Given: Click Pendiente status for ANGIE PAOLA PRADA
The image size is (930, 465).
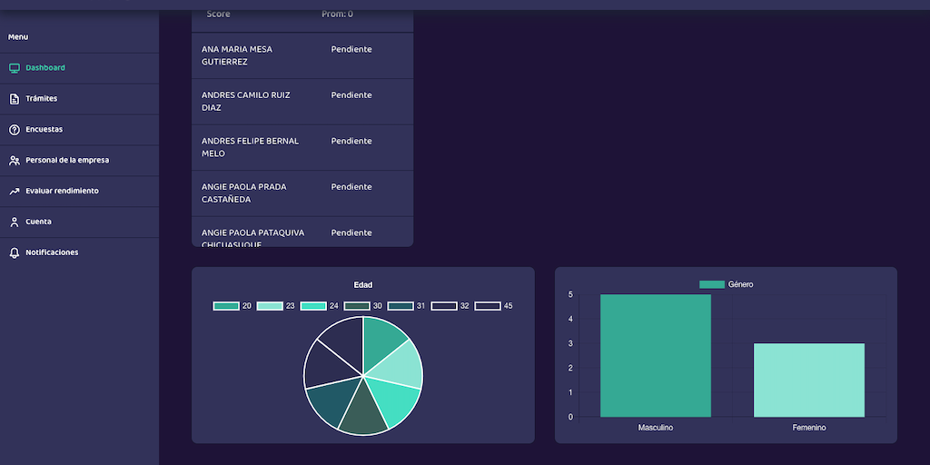Looking at the screenshot, I should point(351,187).
